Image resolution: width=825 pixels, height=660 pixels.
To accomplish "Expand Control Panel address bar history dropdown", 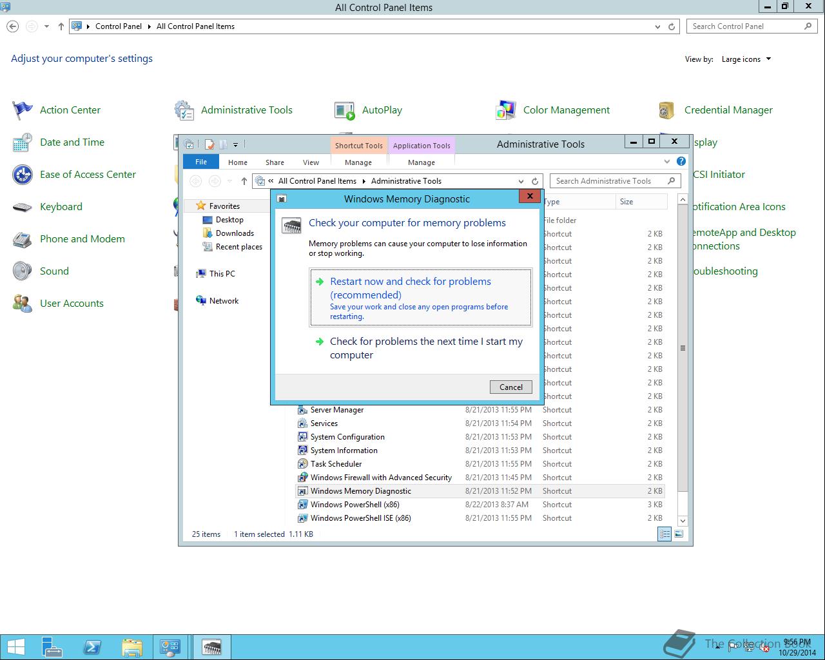I will [x=657, y=26].
